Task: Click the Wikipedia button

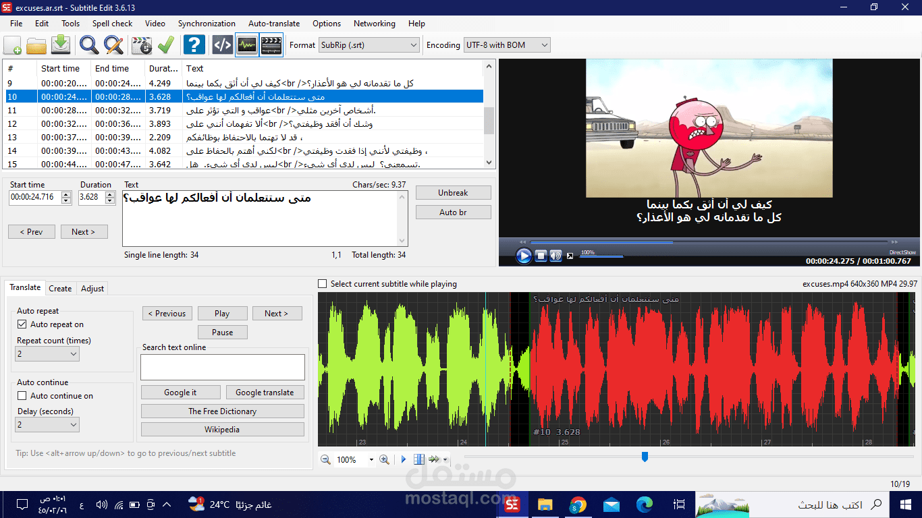Action: [x=223, y=430]
